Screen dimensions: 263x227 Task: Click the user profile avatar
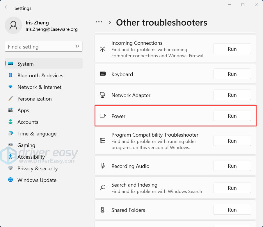coord(13,25)
